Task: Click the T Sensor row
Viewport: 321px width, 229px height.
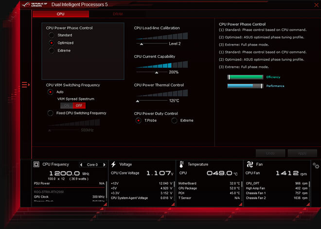Action: (x=209, y=198)
